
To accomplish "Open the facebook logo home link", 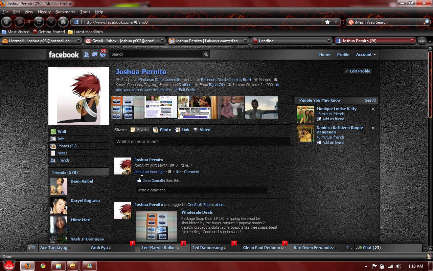I will [64, 54].
